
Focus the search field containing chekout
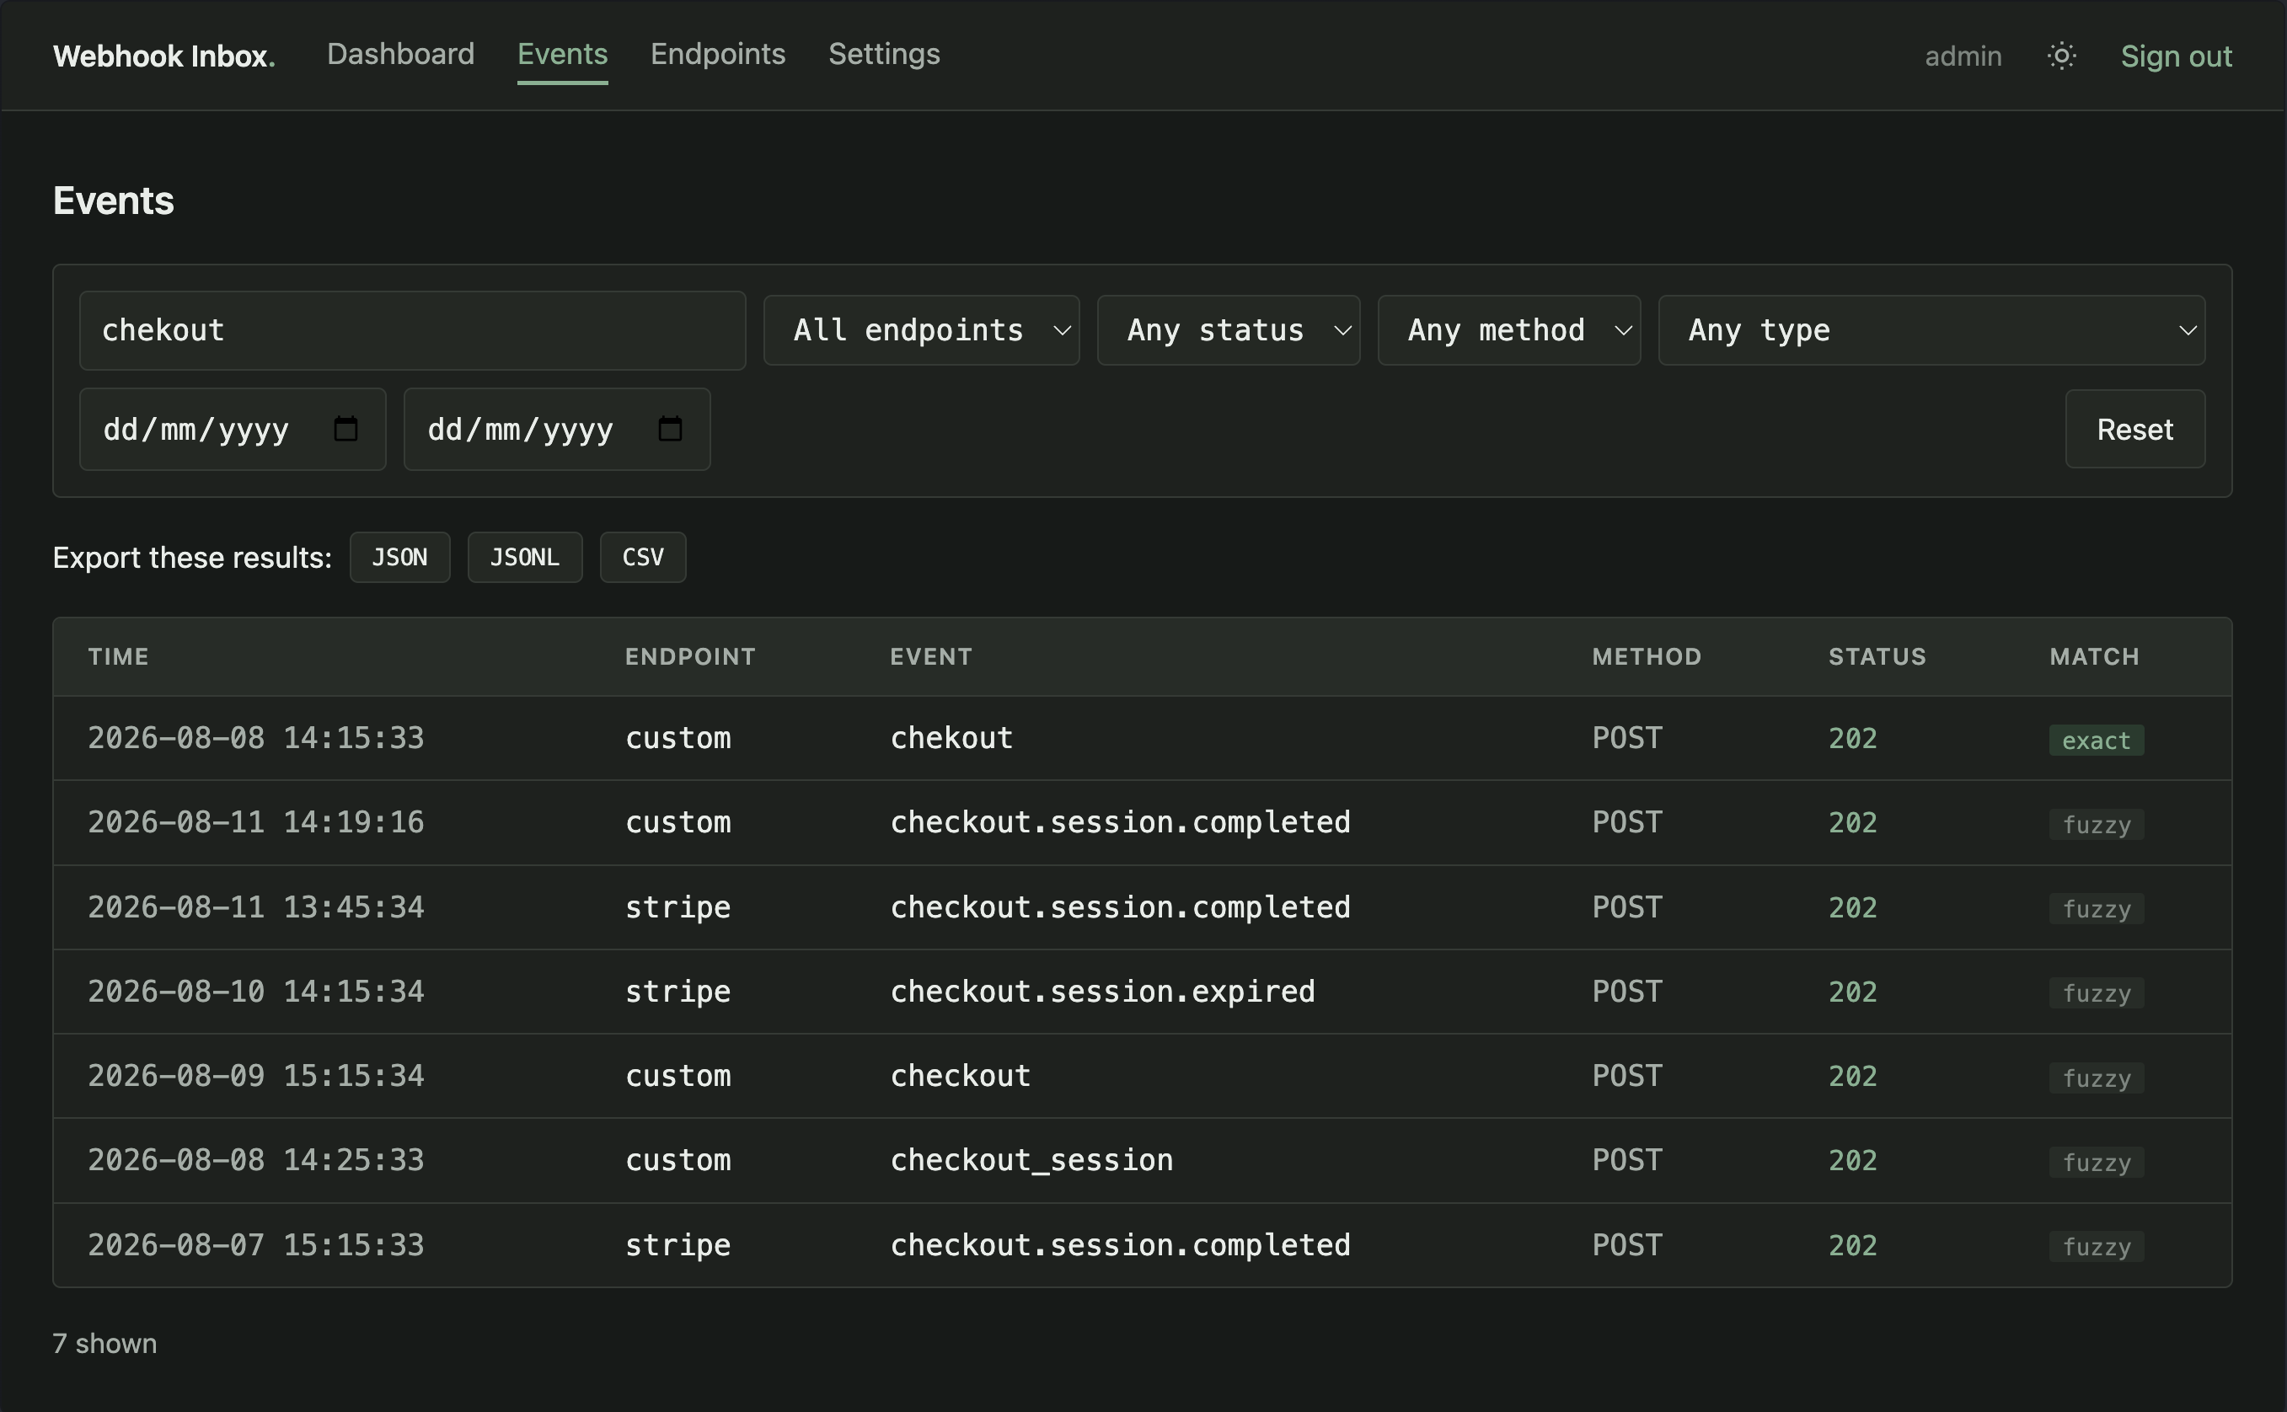[x=412, y=329]
